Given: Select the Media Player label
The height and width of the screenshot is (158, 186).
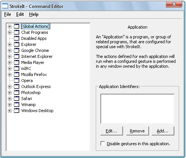Looking at the screenshot, I should tap(33, 62).
